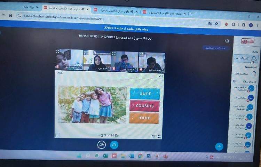Screen dimensions: 261x167
Task: Fullscreen the teacher's webcam tile
Action: 86,52
